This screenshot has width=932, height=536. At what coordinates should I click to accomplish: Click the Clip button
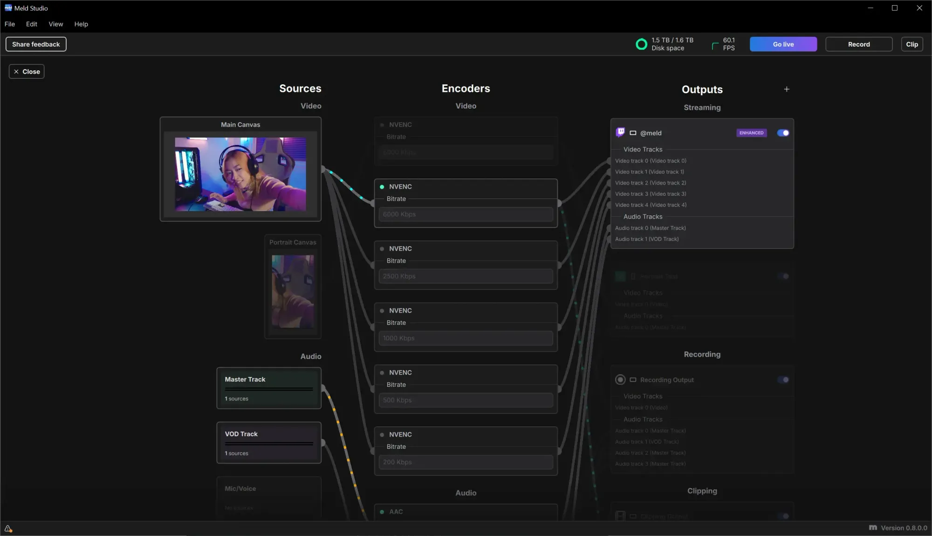911,44
